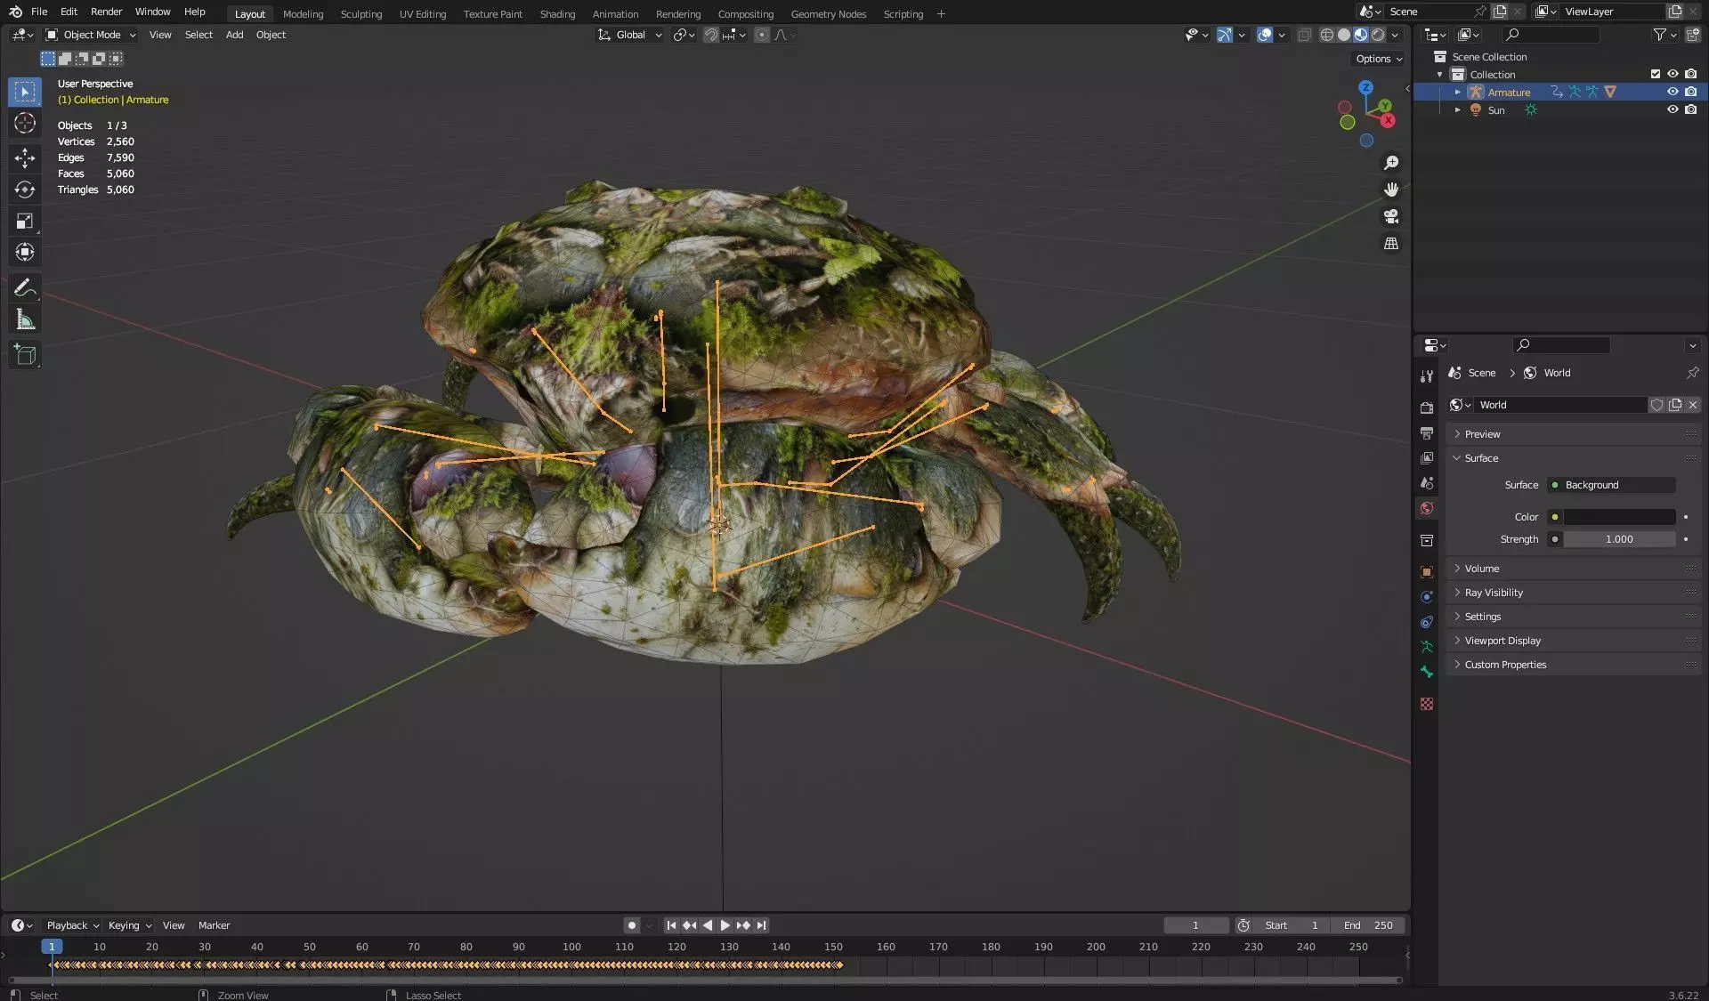Open the viewport Add menu

[x=234, y=35]
